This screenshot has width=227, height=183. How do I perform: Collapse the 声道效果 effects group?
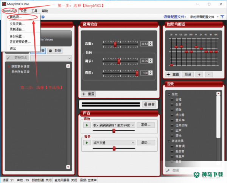point(169,141)
